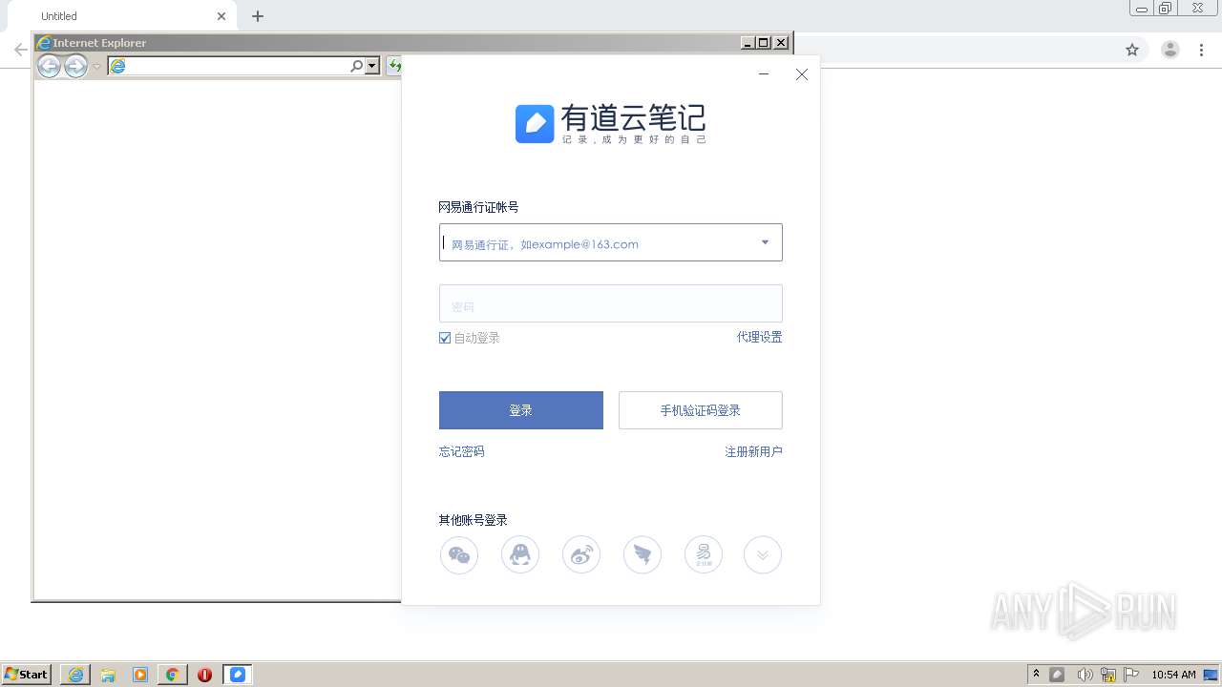Close the Youdao Note login dialog
Image resolution: width=1222 pixels, height=687 pixels.
pos(802,74)
